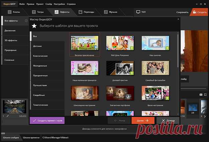The width and height of the screenshot is (209, 142).
Task: Select 3D-эффекты category
Action: pos(15,40)
